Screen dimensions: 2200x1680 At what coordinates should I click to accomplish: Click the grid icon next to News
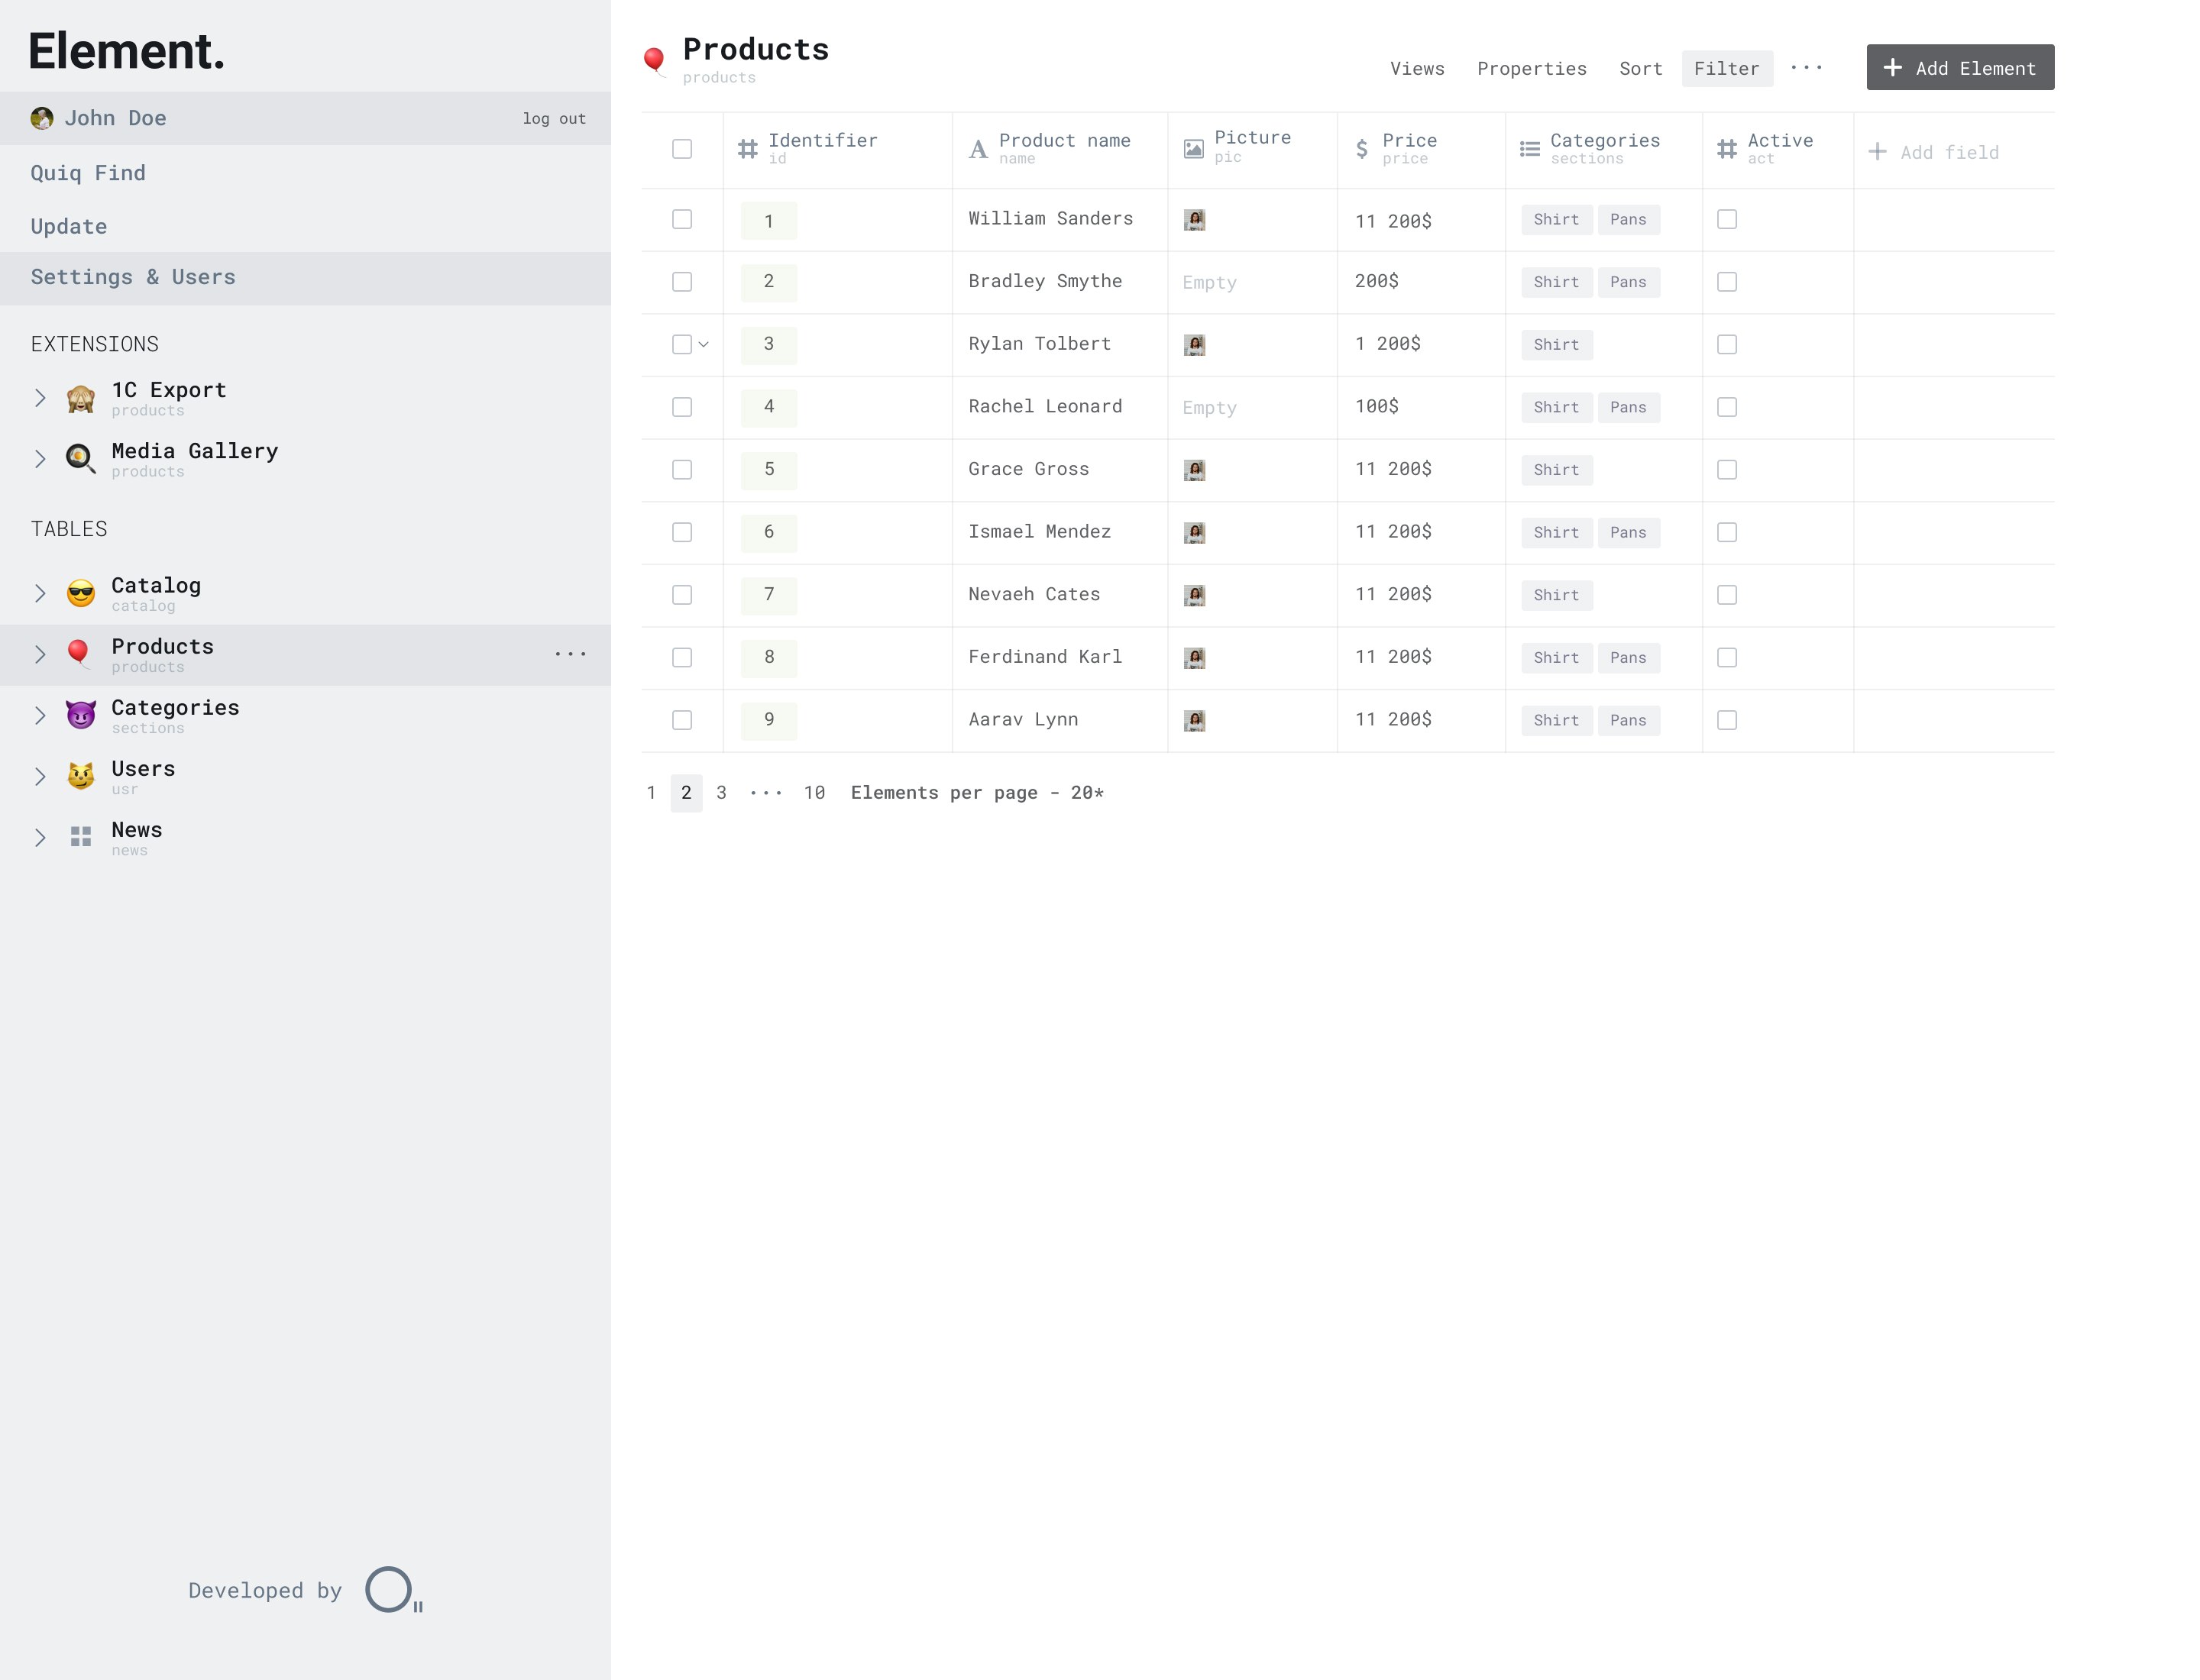tap(80, 837)
